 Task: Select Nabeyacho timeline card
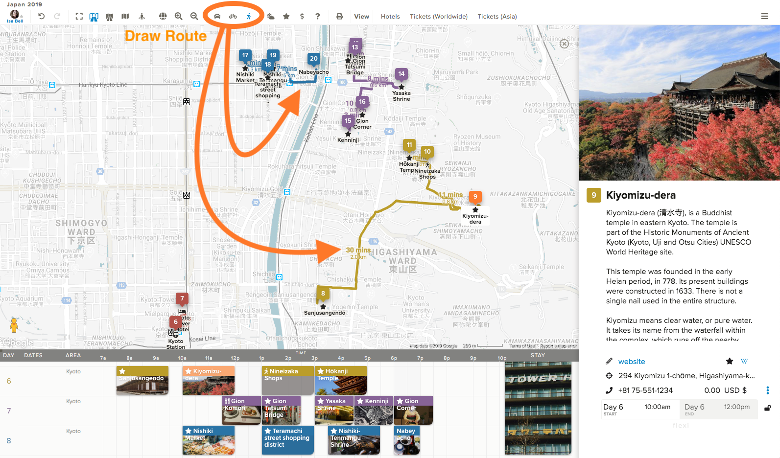(407, 440)
